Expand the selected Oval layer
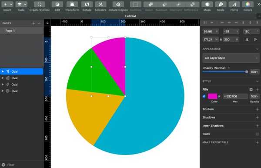 (x=3, y=71)
